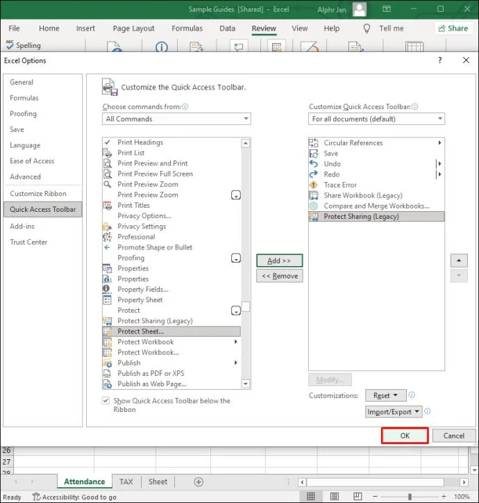Open Excel Options help question mark

click(440, 60)
